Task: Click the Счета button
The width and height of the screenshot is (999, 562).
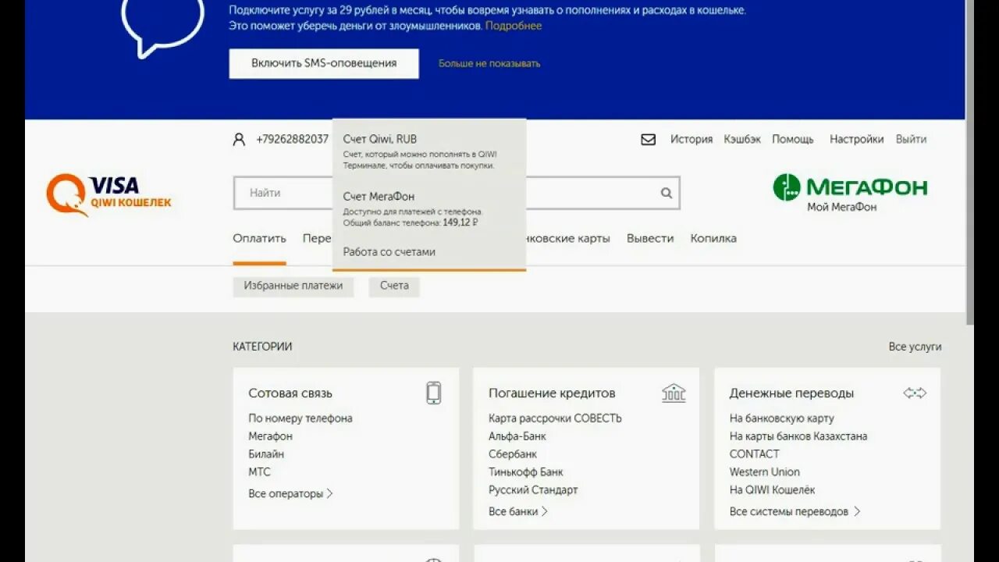Action: [x=394, y=286]
